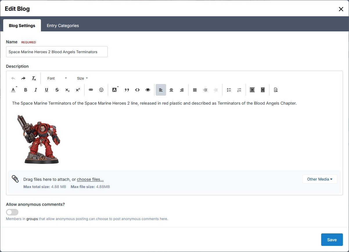This screenshot has height=252, width=349.
Task: Open the emoji picker
Action: pyautogui.click(x=101, y=90)
